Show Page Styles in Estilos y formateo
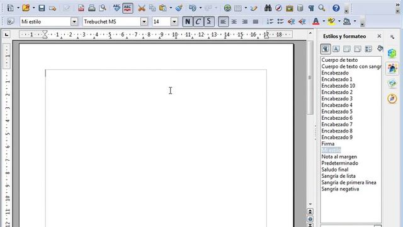 click(x=358, y=49)
